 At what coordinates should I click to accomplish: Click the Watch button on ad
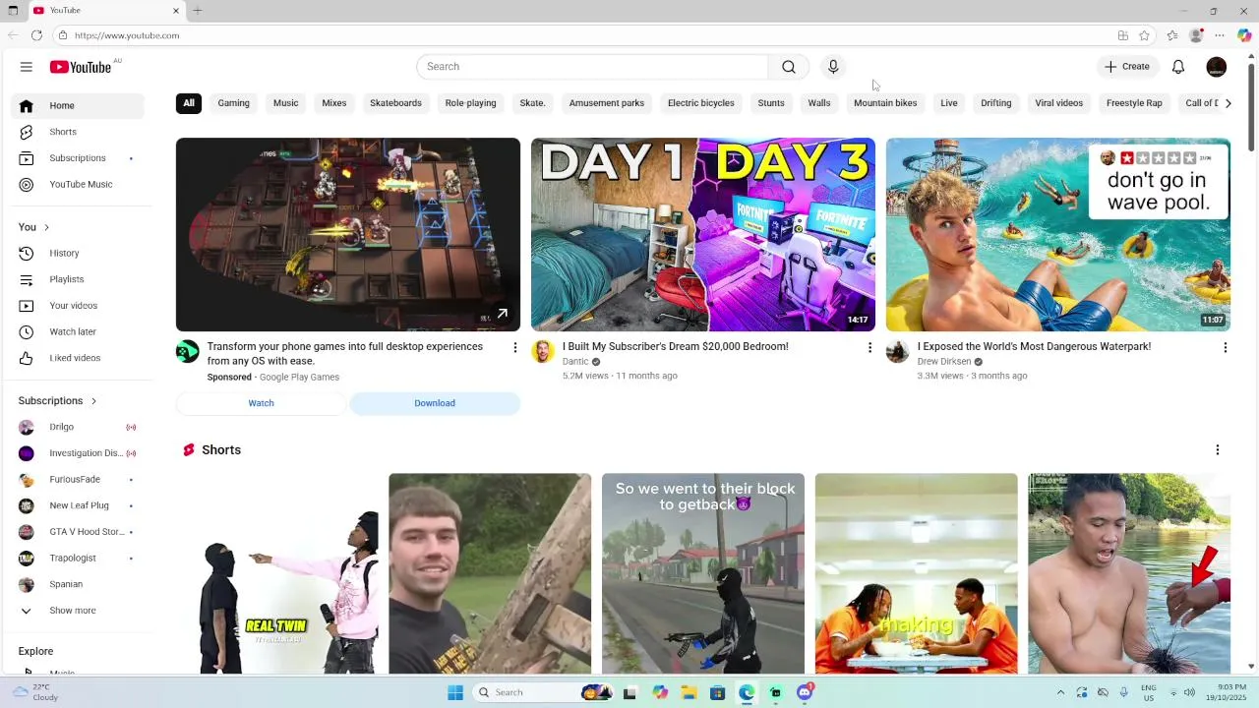point(261,403)
